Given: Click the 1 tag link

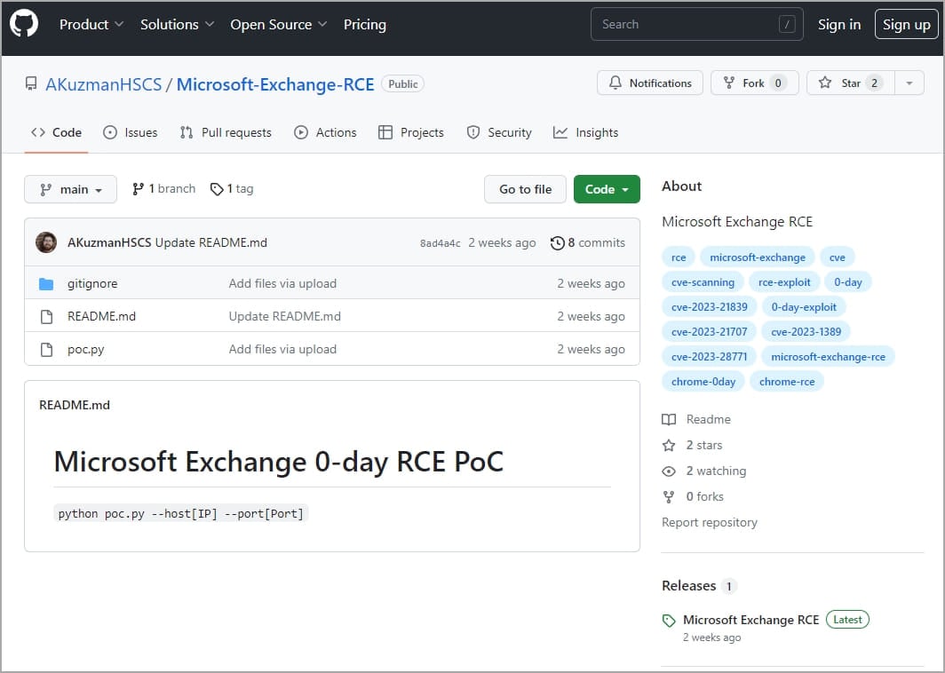Looking at the screenshot, I should click(x=232, y=188).
